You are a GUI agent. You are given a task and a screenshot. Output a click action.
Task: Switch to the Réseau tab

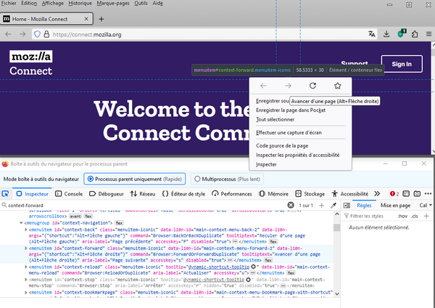(x=143, y=194)
